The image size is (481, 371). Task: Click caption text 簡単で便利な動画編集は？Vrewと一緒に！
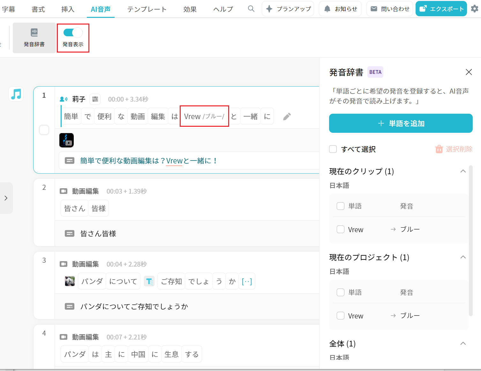148,161
